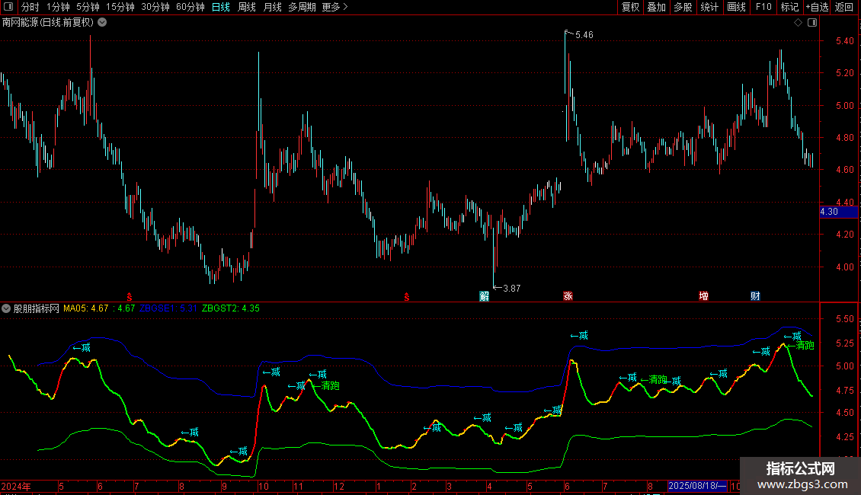This screenshot has height=495, width=861.
Task: Click the red $ marker near August 2024
Action: pos(130,297)
